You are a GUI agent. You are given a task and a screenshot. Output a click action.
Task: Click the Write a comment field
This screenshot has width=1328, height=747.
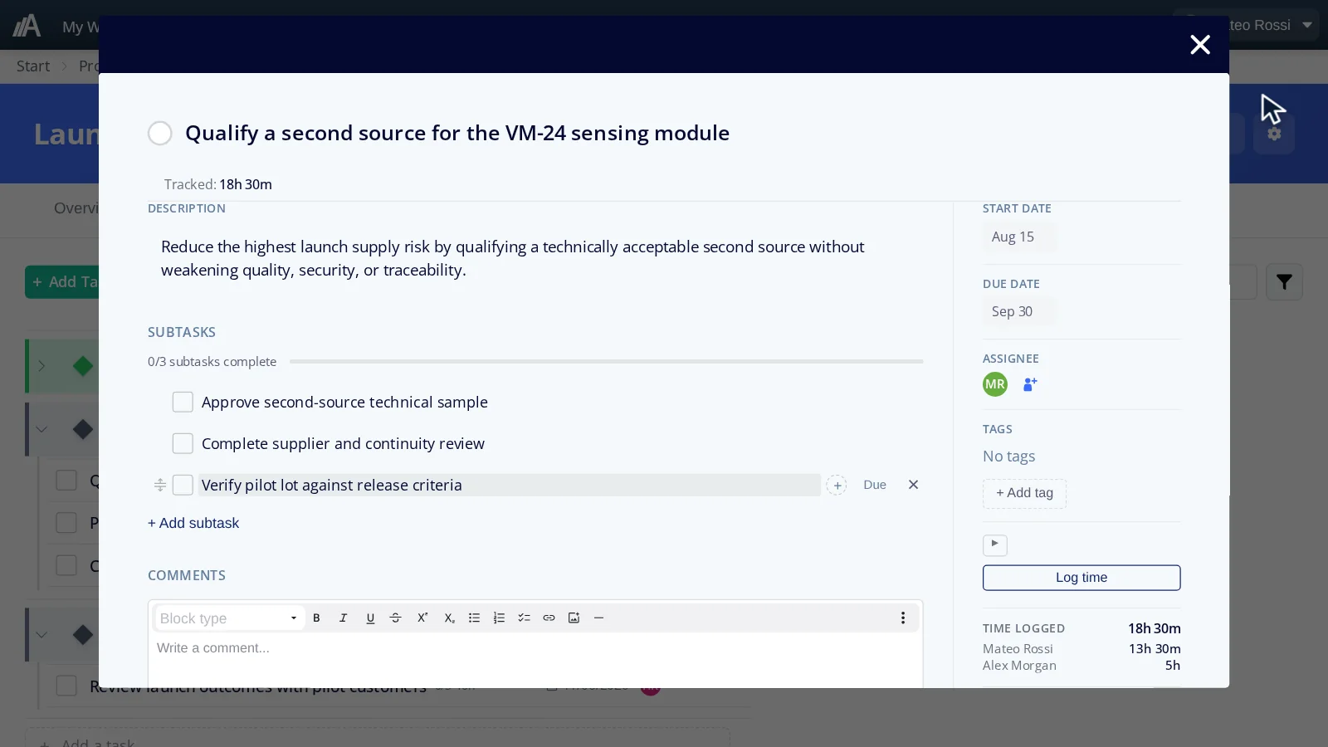(x=535, y=661)
